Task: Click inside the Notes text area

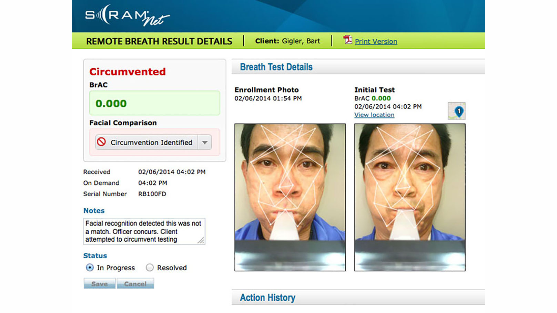Action: click(144, 231)
